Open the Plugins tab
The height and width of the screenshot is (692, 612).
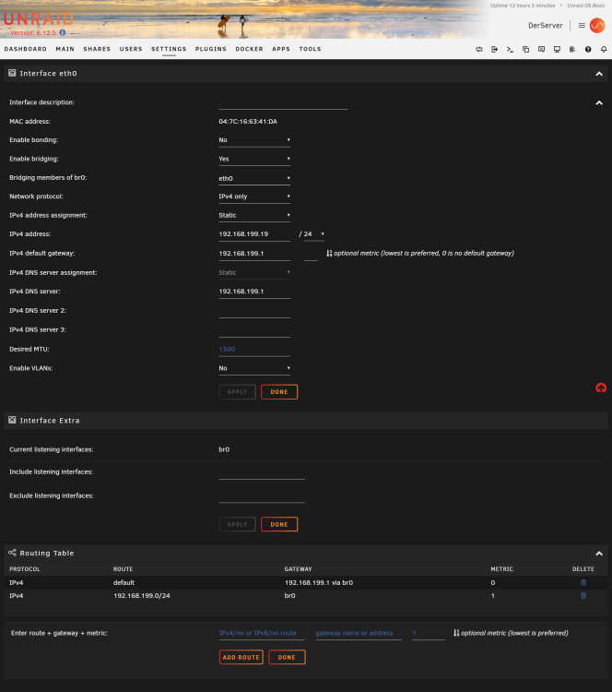click(x=211, y=49)
